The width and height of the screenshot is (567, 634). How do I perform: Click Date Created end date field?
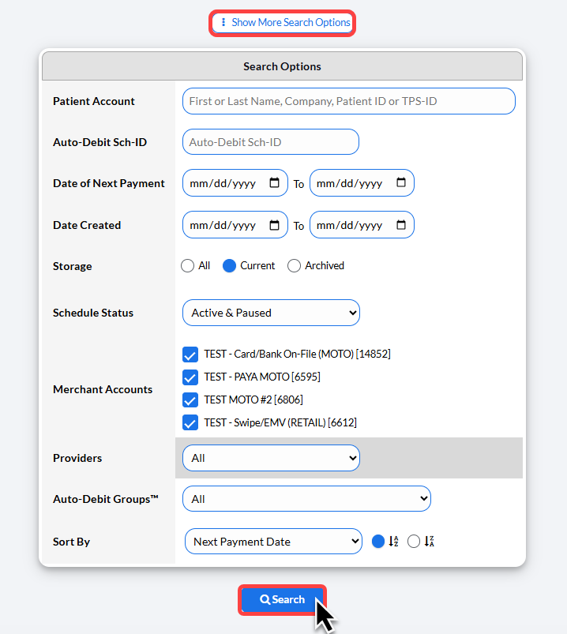[362, 225]
